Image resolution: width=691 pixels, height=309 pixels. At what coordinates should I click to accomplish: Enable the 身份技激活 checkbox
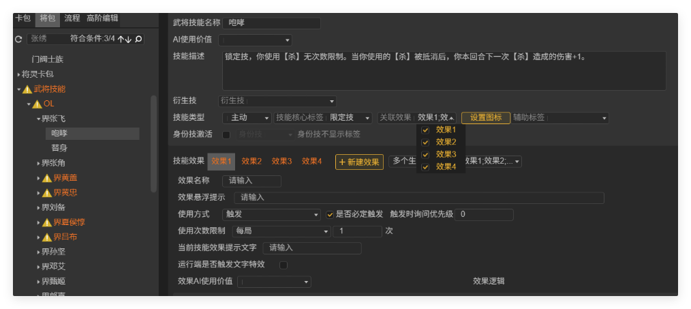pos(226,134)
